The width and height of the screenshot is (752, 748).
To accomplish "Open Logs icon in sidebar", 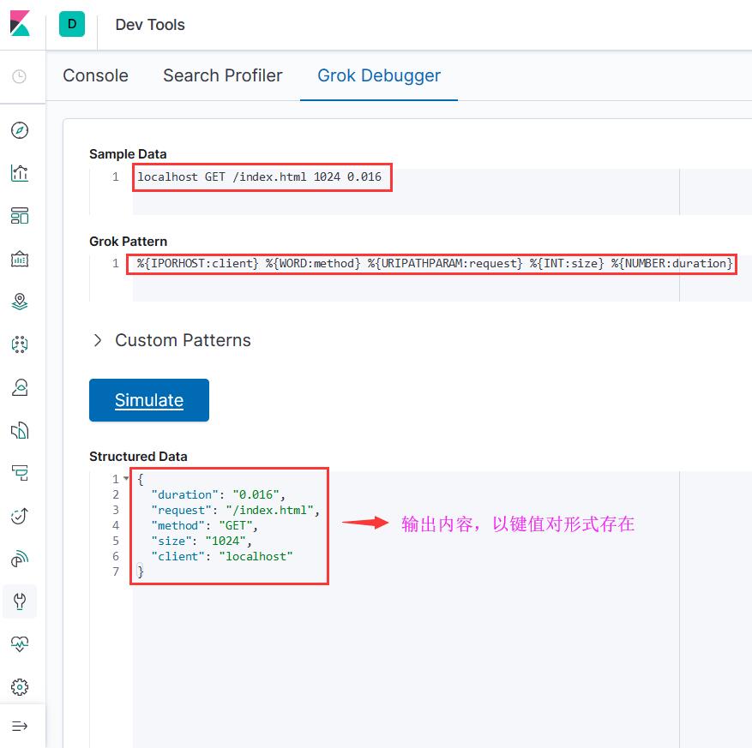I will pos(20,430).
